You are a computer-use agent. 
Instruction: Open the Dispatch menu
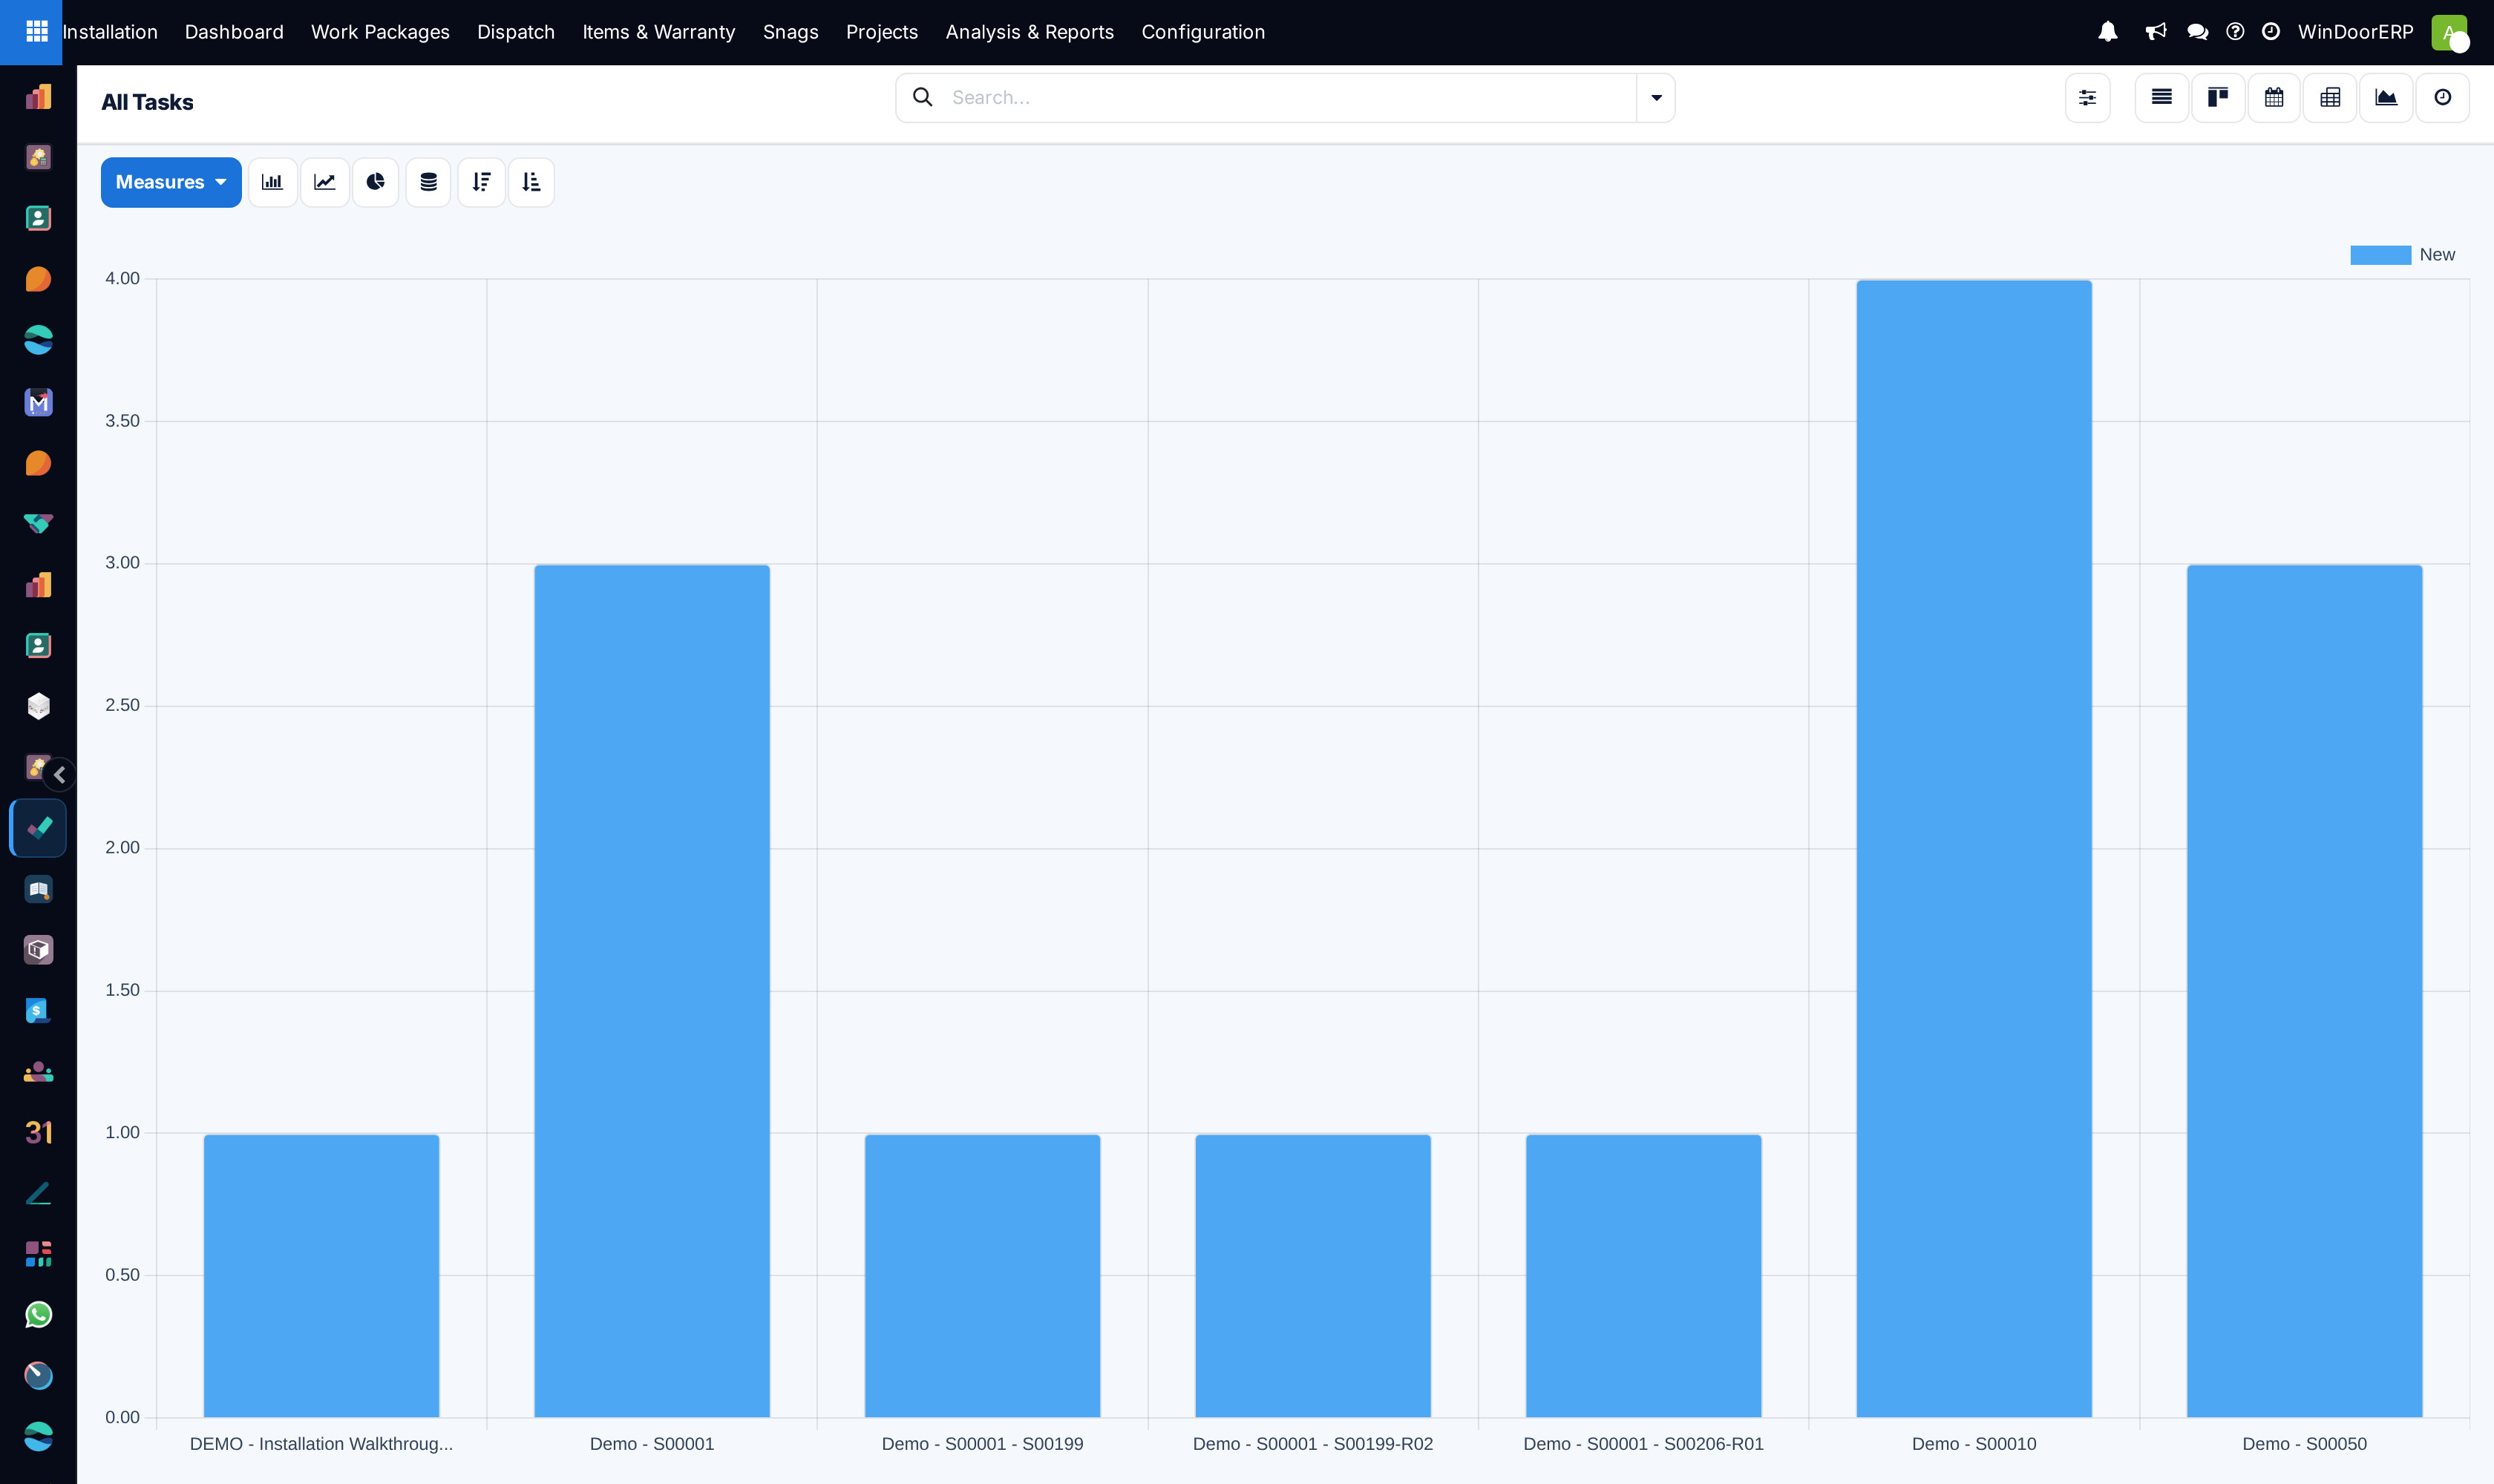[516, 32]
